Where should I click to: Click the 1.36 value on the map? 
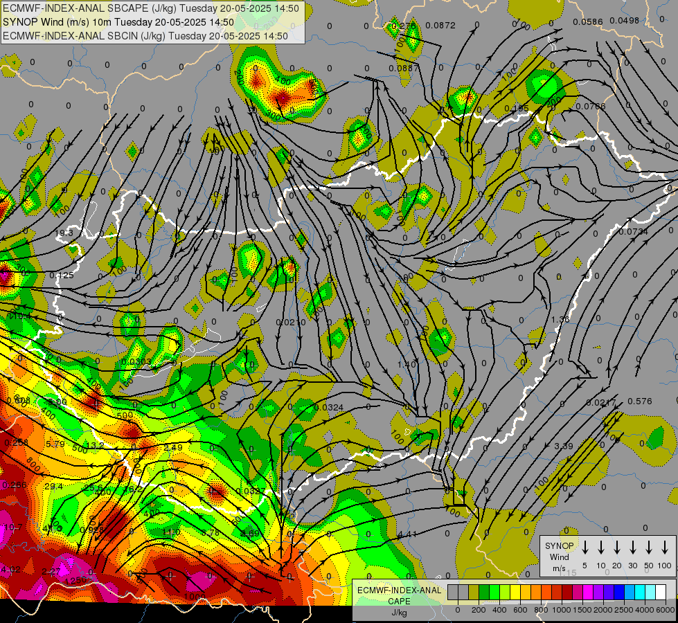pos(560,320)
